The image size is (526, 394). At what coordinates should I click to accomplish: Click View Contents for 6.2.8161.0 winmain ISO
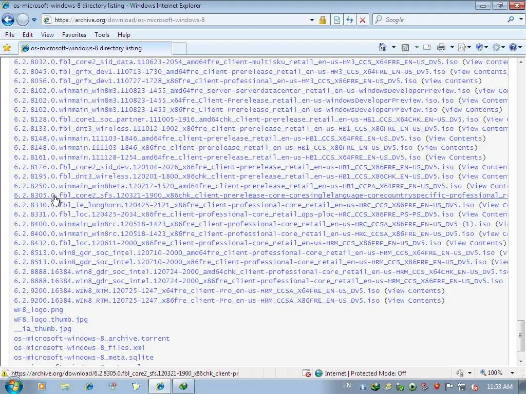click(455, 157)
